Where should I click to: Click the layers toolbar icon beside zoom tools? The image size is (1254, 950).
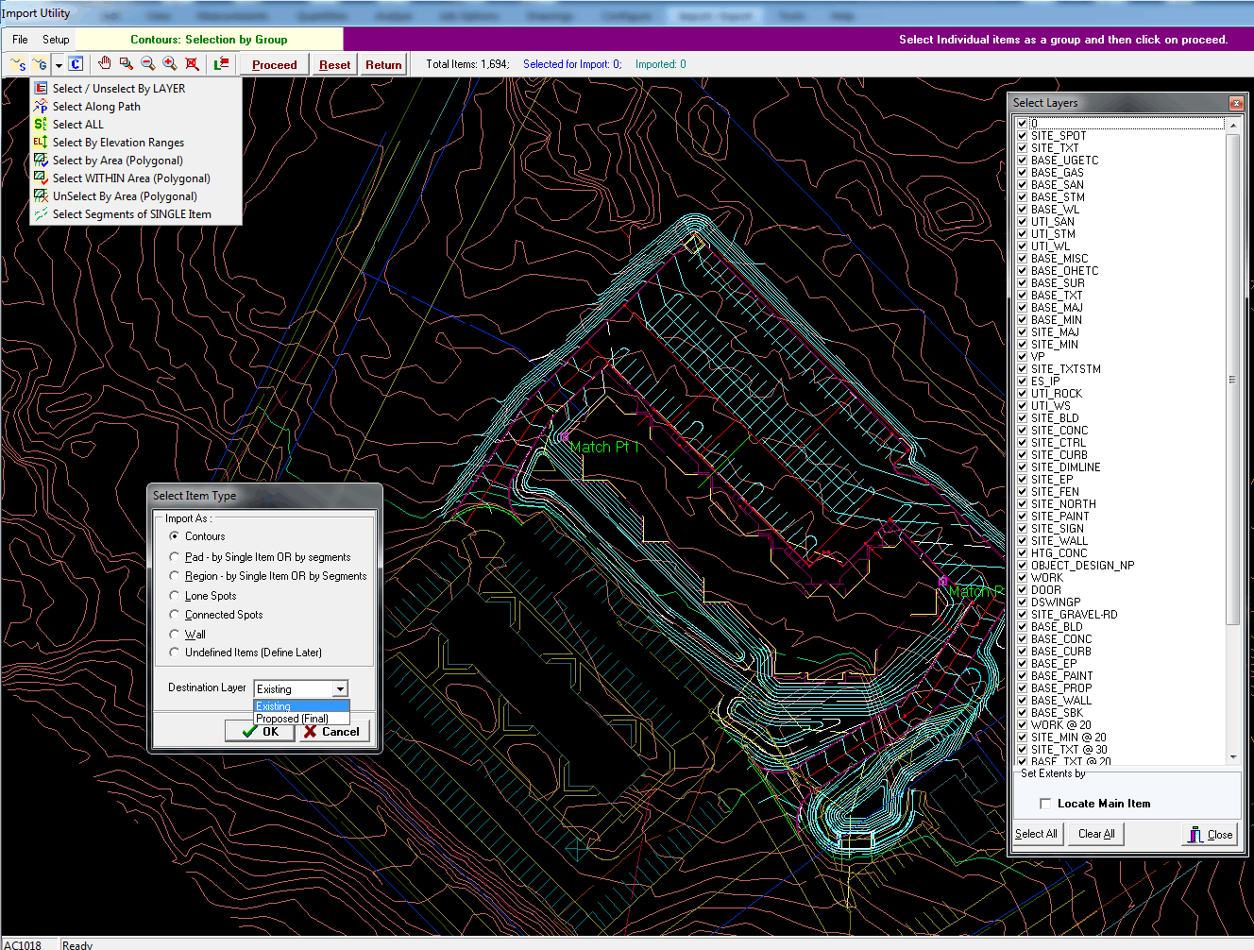click(x=221, y=64)
